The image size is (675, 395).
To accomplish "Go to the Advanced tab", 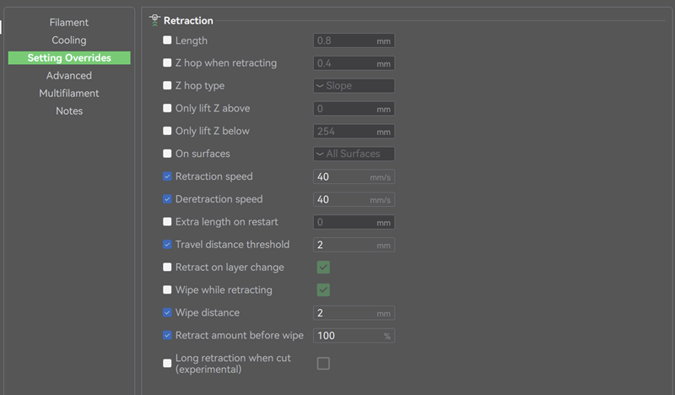I will (69, 76).
